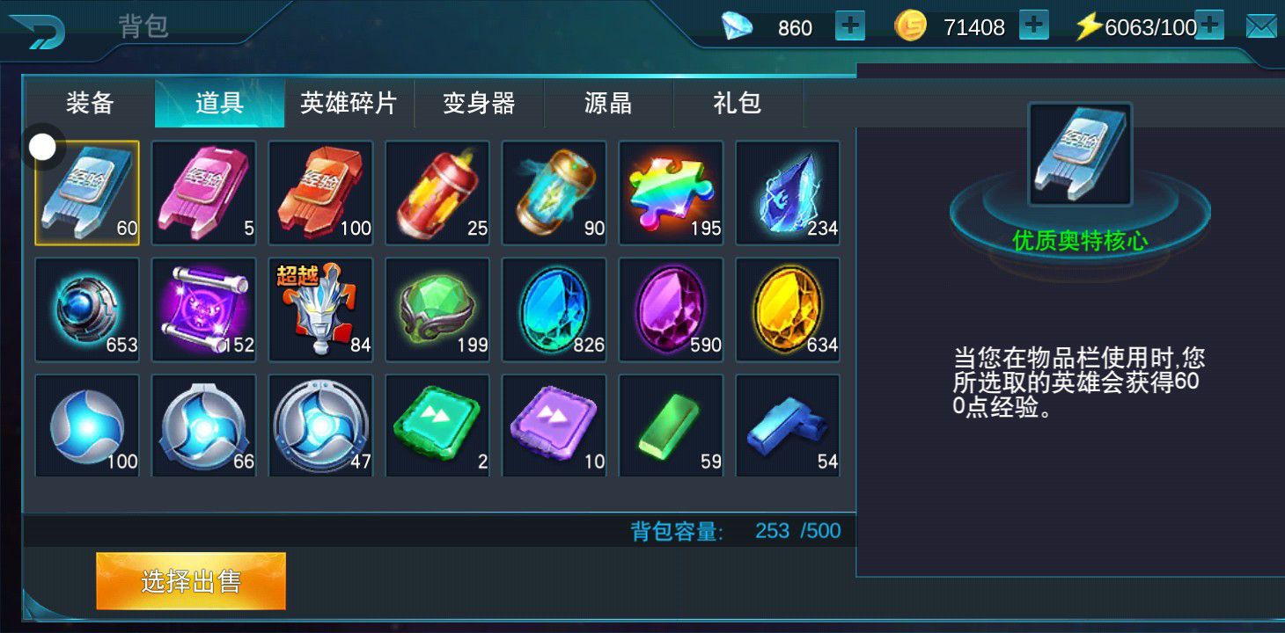Go back using the arrow icon
Viewport: 1285px width, 633px height.
36,32
